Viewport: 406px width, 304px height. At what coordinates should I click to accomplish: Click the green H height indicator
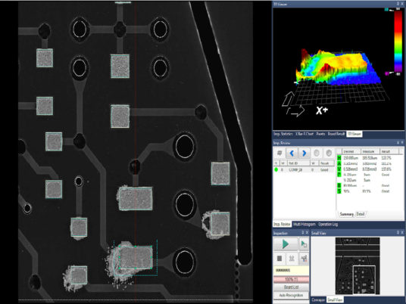point(339,158)
